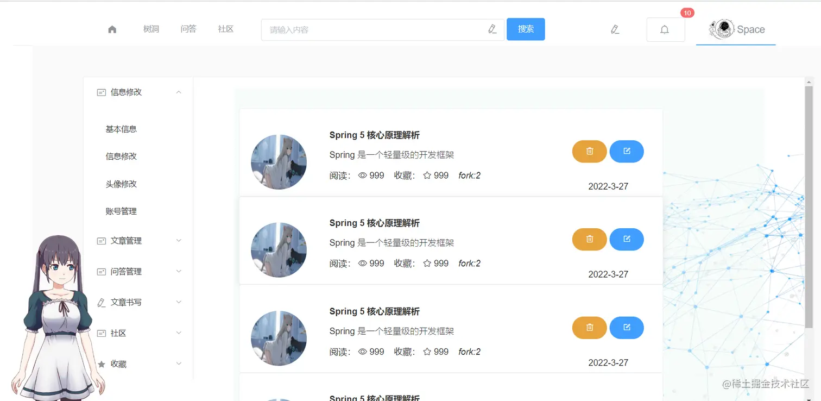The height and width of the screenshot is (401, 821).
Task: Click the home icon in the top navigation
Action: click(112, 29)
